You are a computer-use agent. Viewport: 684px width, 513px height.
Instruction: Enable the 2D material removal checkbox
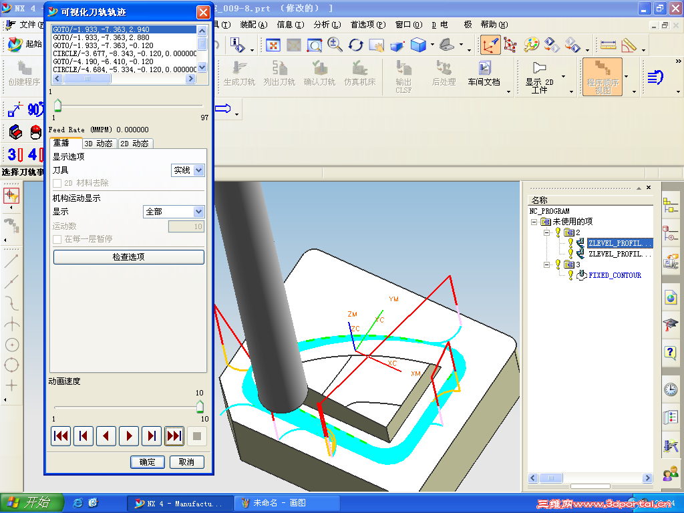coord(57,183)
